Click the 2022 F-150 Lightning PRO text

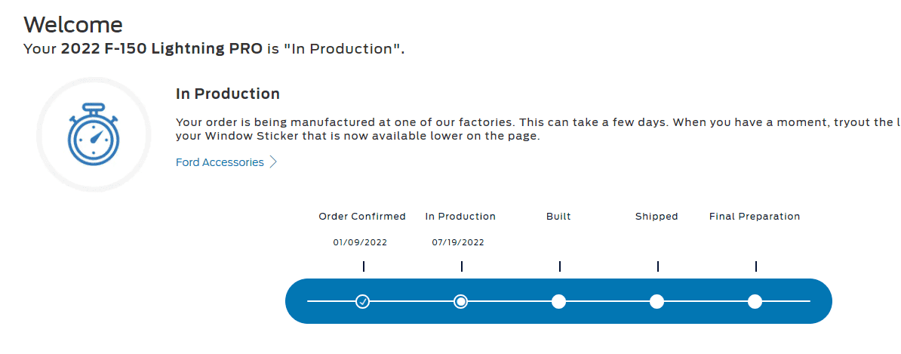coord(161,50)
